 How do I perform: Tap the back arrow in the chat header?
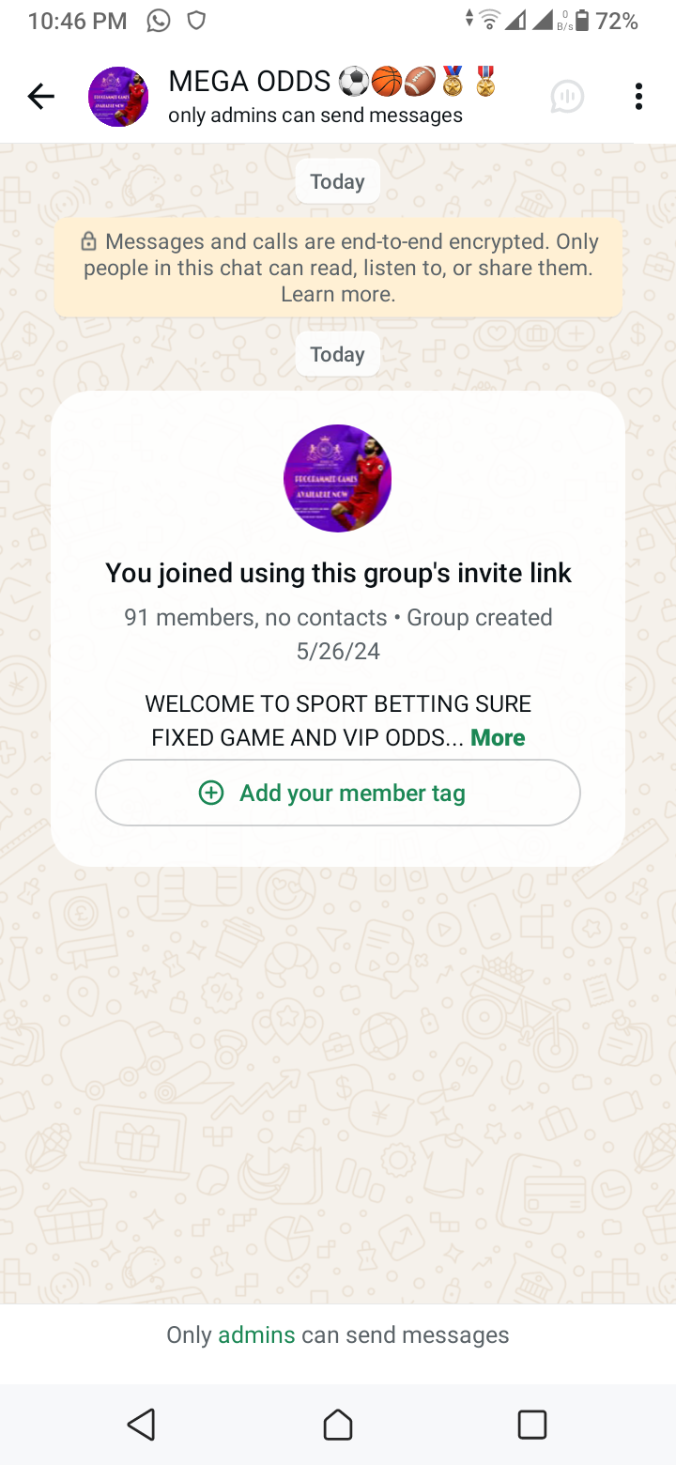[x=41, y=96]
